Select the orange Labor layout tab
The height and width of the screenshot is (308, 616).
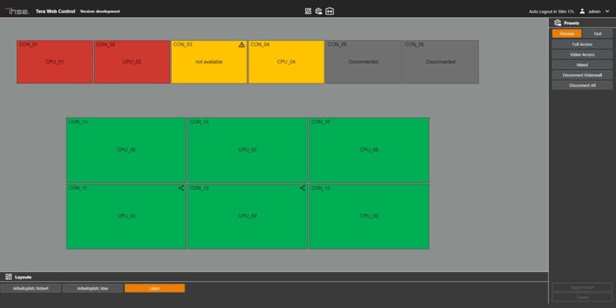coord(155,288)
